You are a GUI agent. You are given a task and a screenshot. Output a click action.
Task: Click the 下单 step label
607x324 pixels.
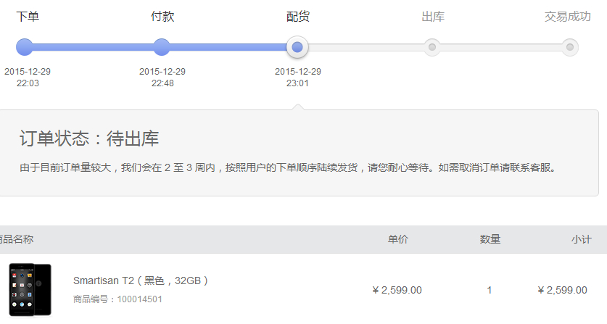[x=28, y=17]
